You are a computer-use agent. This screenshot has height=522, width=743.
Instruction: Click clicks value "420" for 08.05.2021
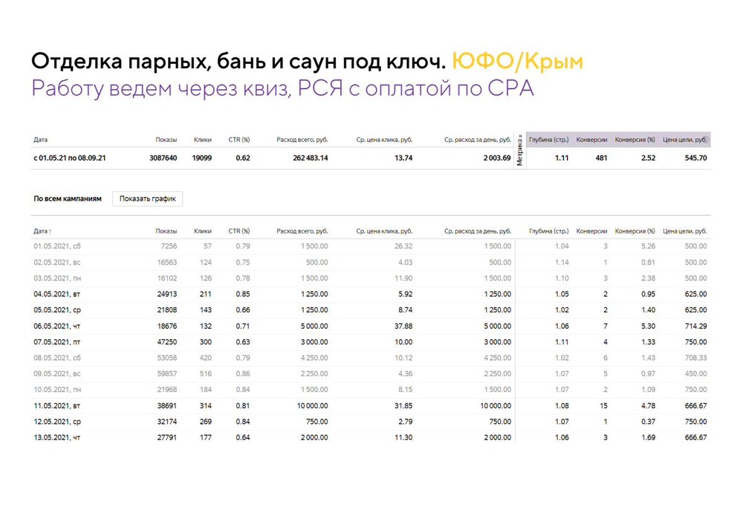[206, 358]
